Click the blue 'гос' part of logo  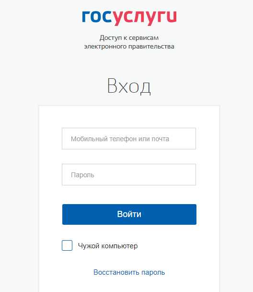[x=97, y=16]
